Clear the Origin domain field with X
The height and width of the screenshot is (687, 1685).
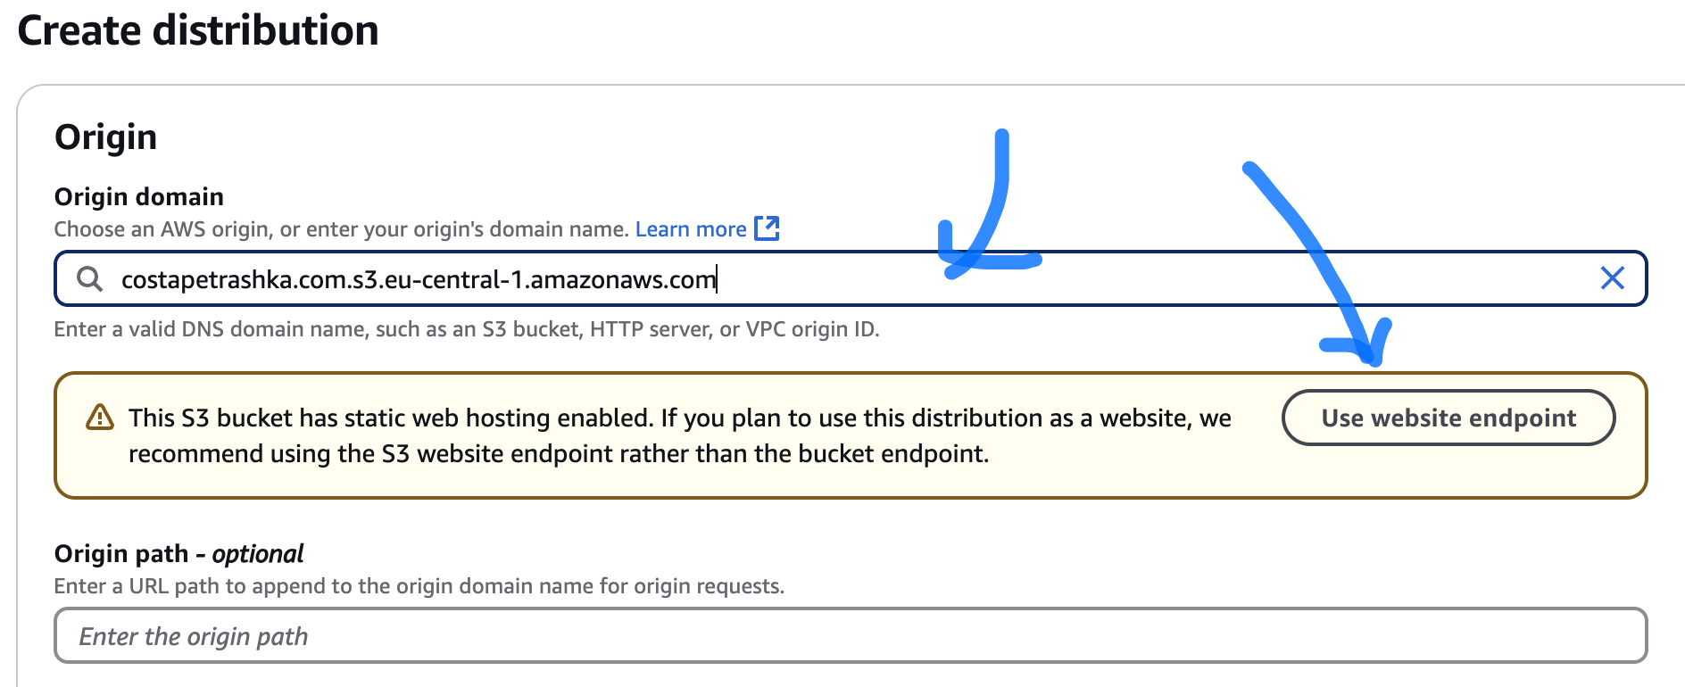[x=1612, y=278]
